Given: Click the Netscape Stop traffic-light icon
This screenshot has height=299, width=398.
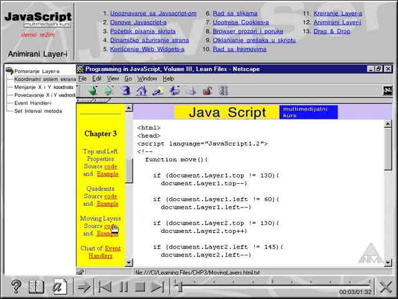Looking at the screenshot, I should [x=224, y=90].
